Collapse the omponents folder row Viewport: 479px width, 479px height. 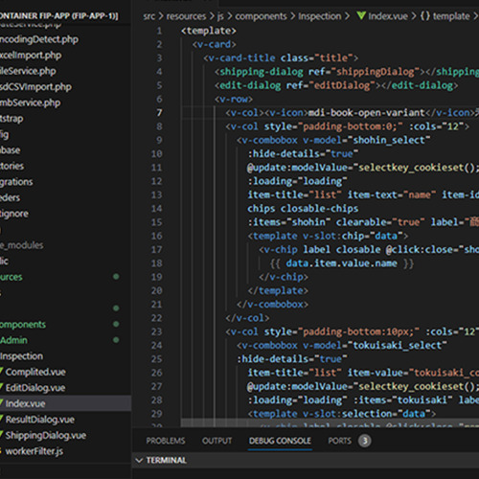pyautogui.click(x=65, y=325)
